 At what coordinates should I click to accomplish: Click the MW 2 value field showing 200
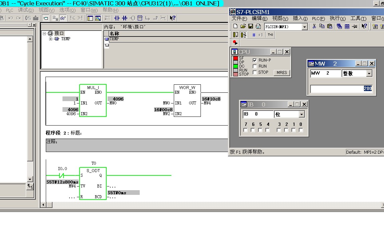341,89
